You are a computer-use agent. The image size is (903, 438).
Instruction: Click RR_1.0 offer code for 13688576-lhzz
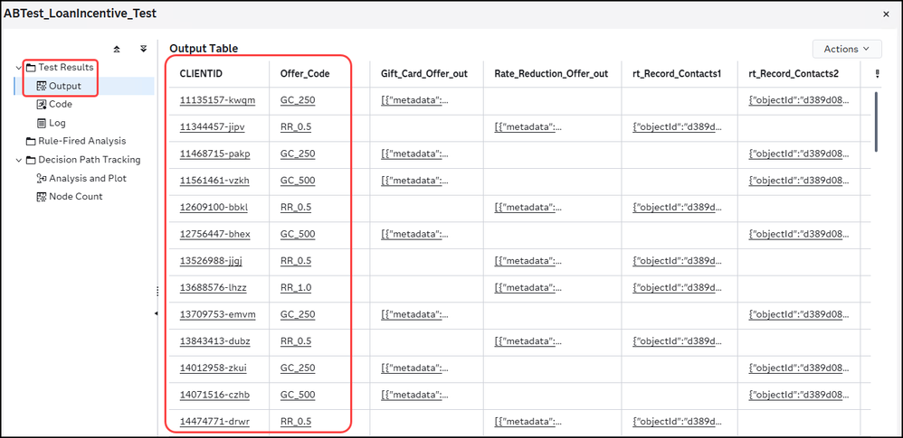pyautogui.click(x=296, y=287)
